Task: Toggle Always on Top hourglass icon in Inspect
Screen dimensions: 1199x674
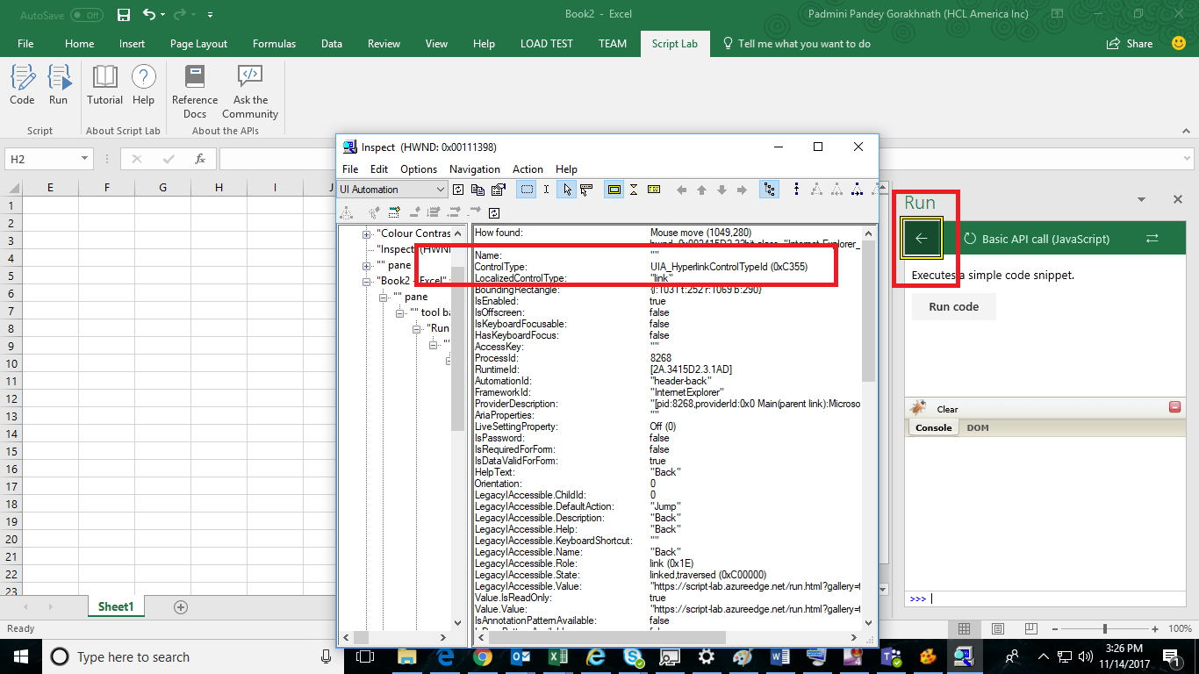Action: [x=634, y=190]
